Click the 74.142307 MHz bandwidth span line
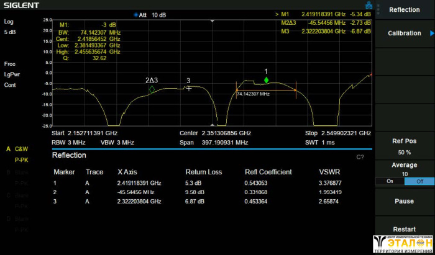The image size is (435, 255). click(x=265, y=91)
